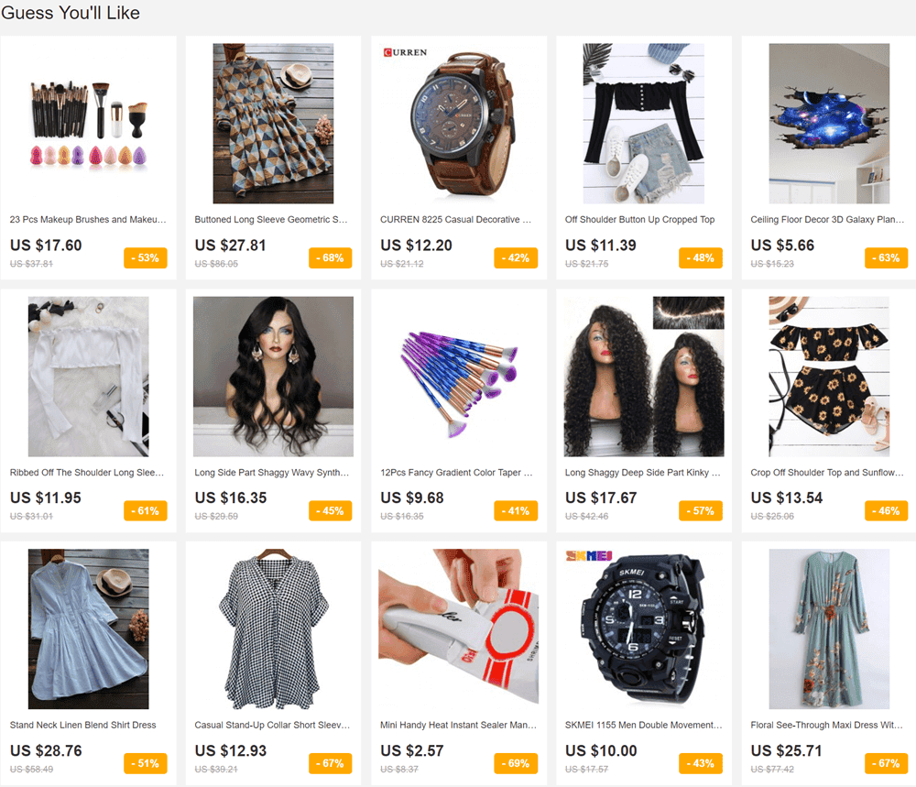Open the Long Shaggy Deep Side Part wig image

(x=644, y=377)
